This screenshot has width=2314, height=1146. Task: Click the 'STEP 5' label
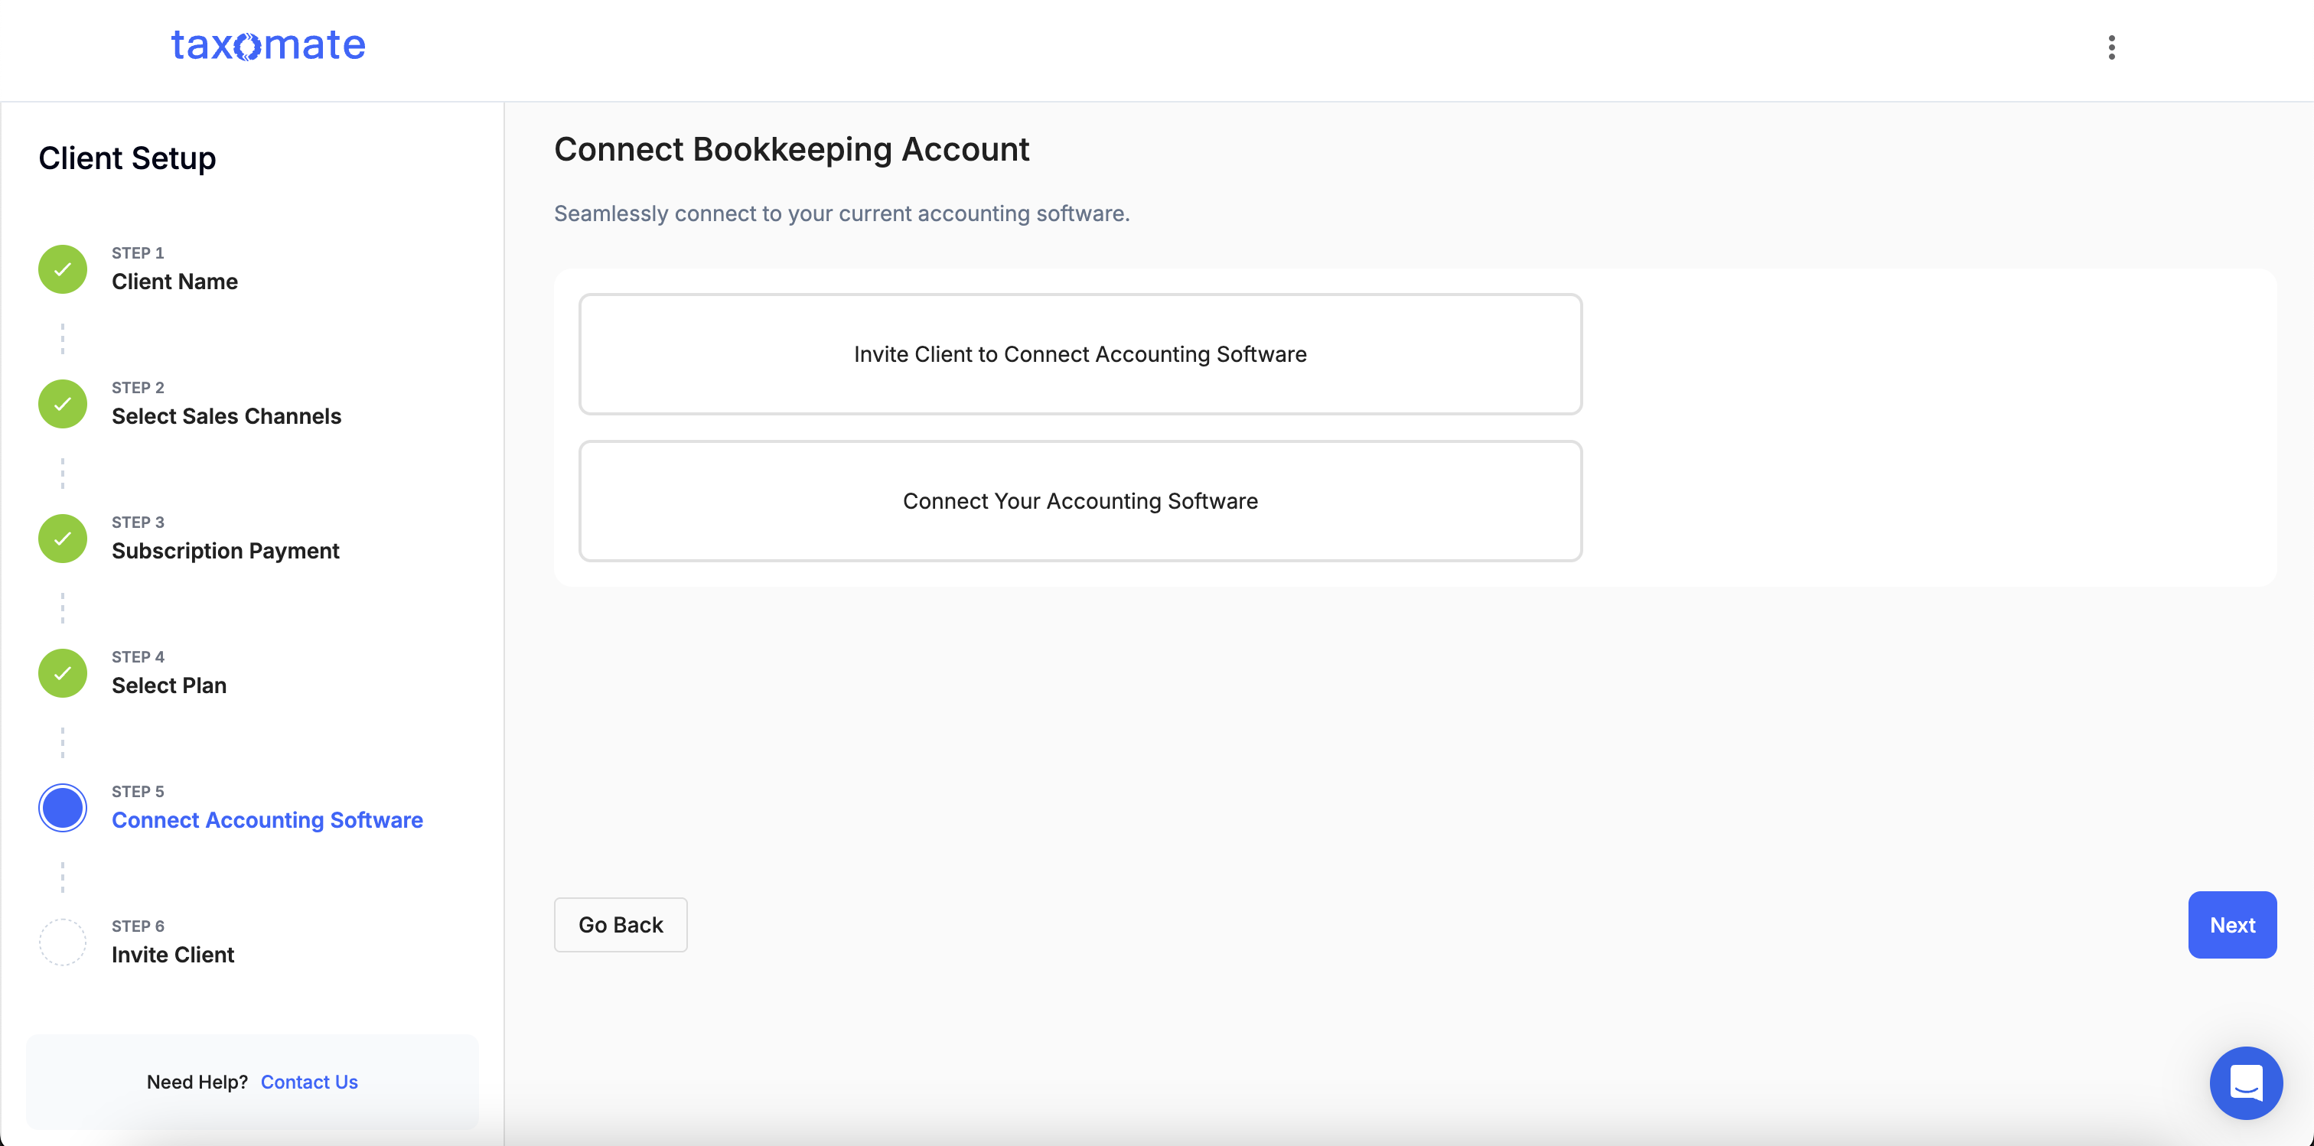pos(138,791)
